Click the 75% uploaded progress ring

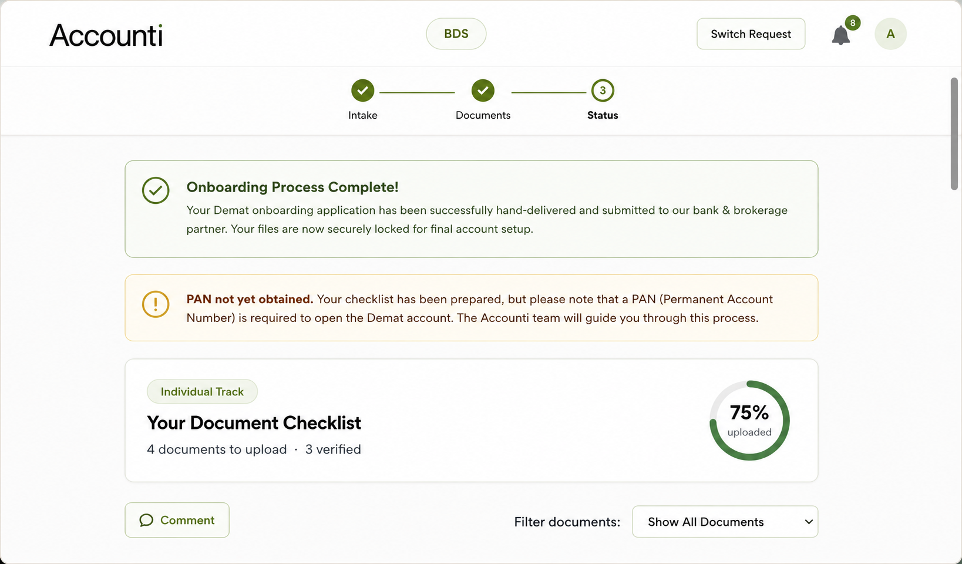tap(749, 421)
